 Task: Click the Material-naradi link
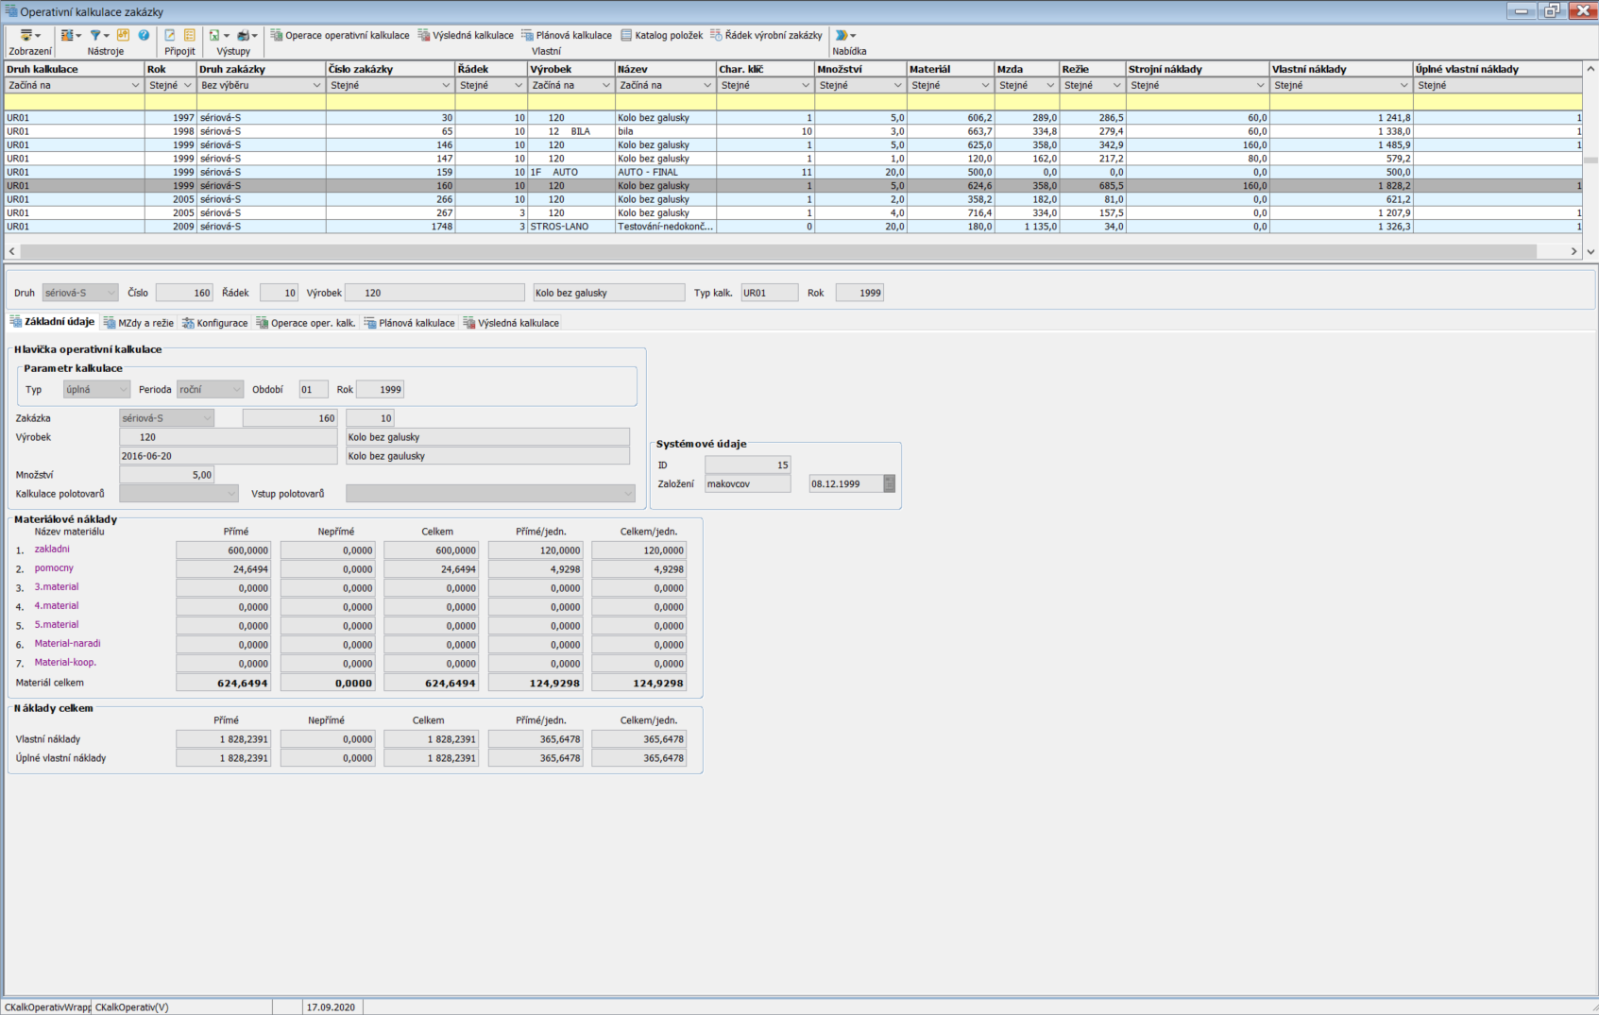tap(67, 644)
